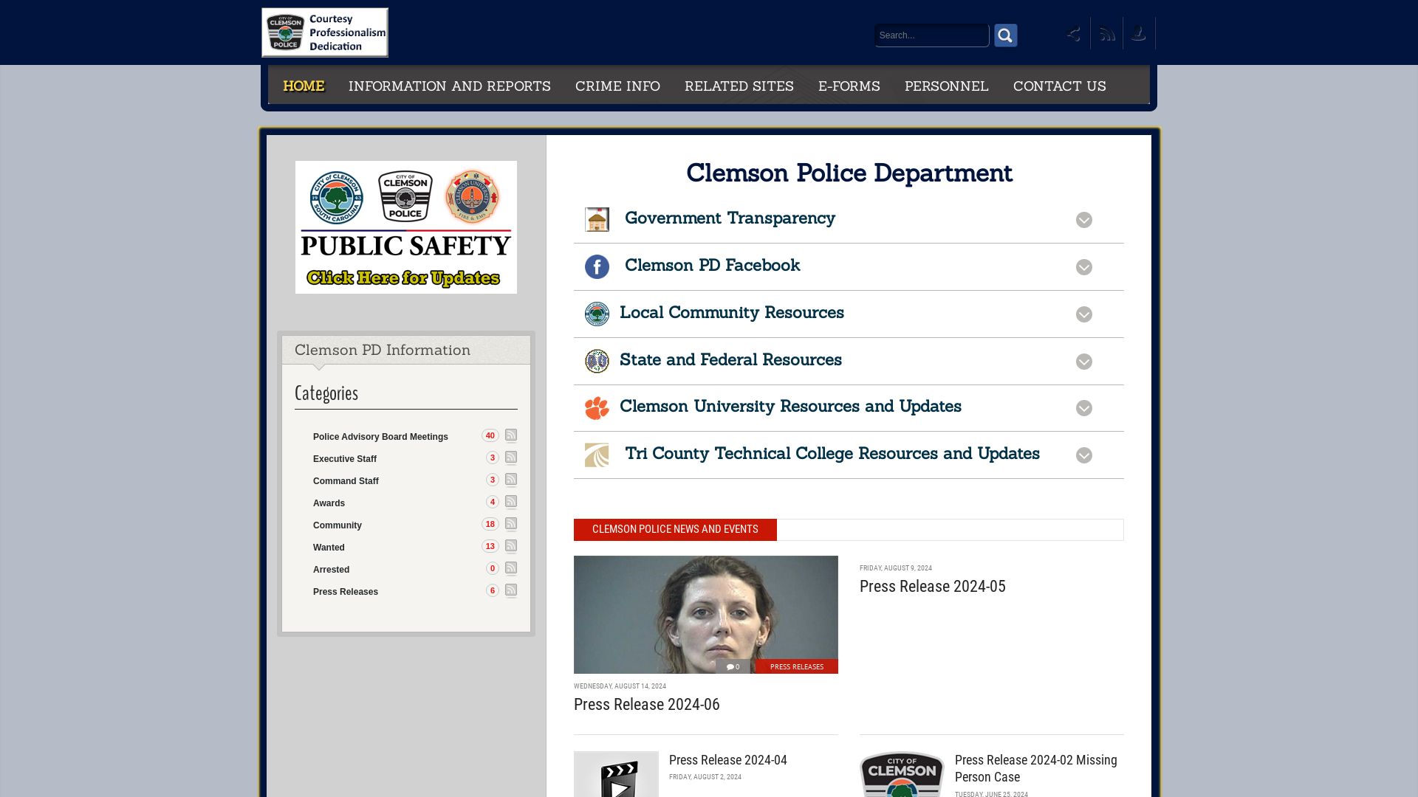
Task: Open RSS feed for Arrested category
Action: pyautogui.click(x=511, y=568)
